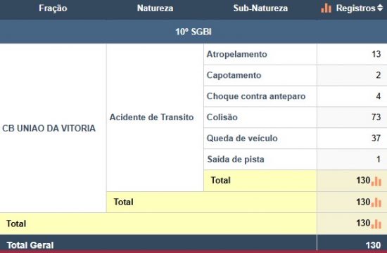The width and height of the screenshot is (387, 253).
Task: Select the Total Geral row
Action: click(x=193, y=244)
